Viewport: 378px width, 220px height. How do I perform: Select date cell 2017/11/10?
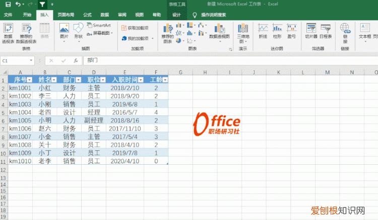[x=125, y=129]
